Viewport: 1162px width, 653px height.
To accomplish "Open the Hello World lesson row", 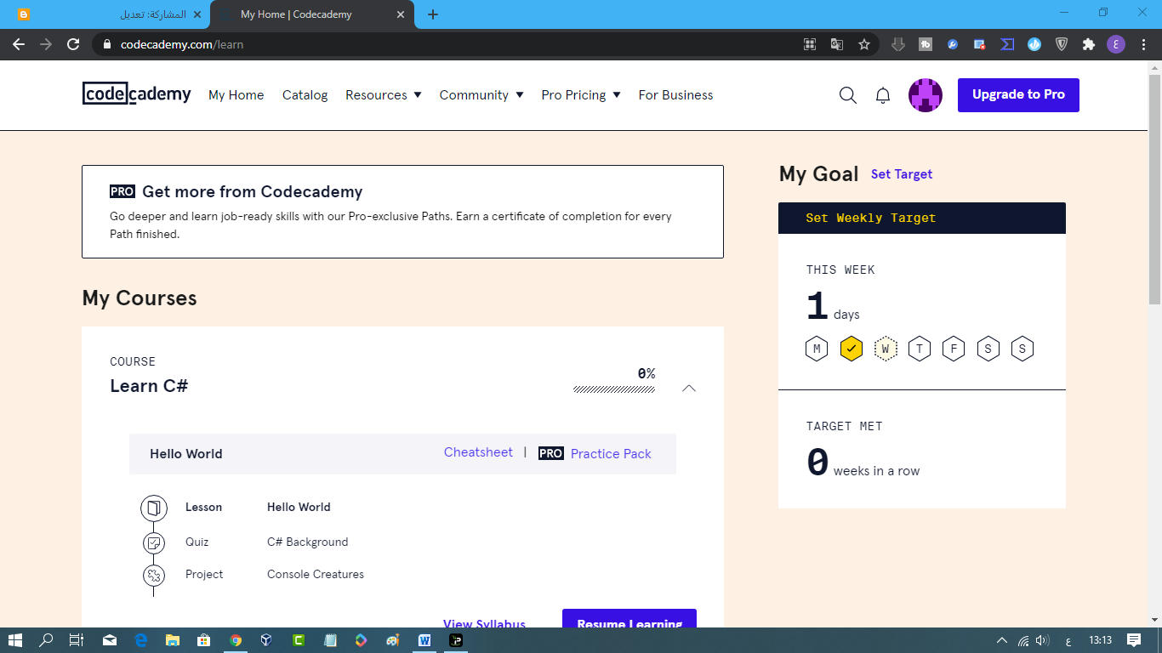I will tap(299, 508).
